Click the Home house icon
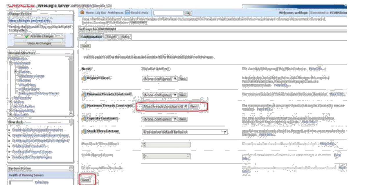 pyautogui.click(x=82, y=13)
